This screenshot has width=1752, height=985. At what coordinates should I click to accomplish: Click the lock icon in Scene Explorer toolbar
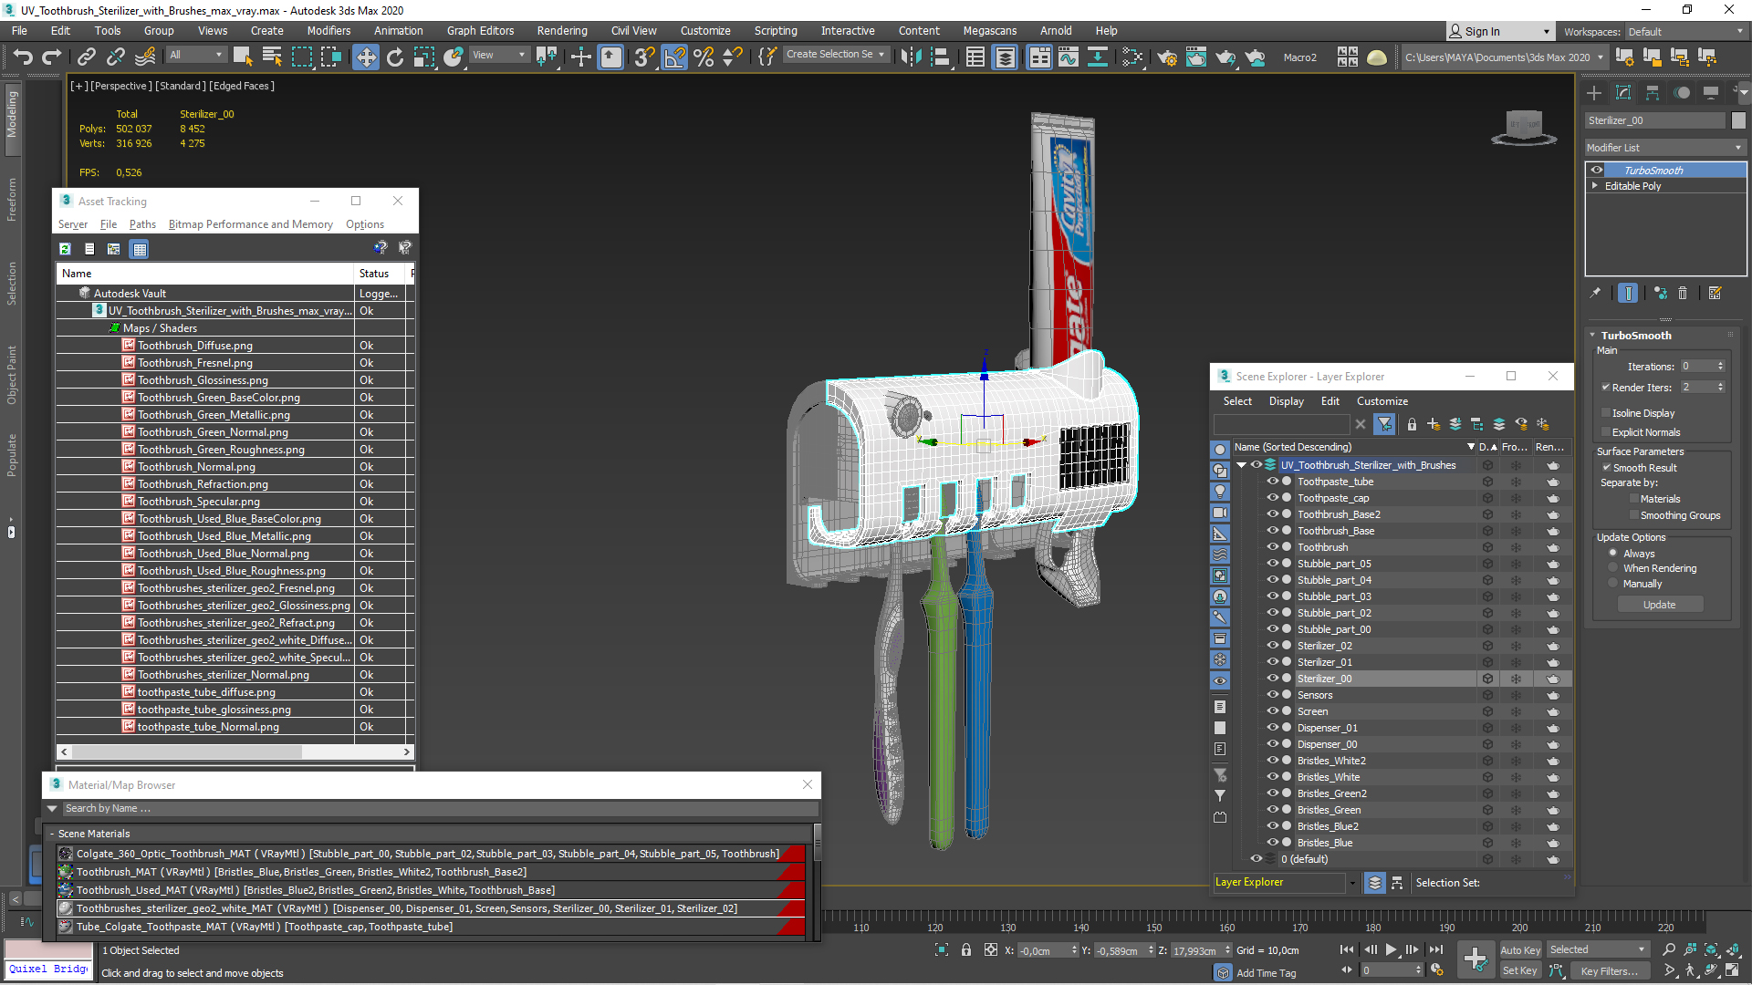point(1412,424)
